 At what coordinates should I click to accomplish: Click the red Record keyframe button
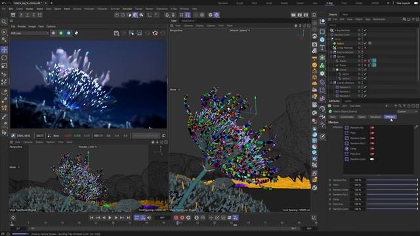[176, 218]
